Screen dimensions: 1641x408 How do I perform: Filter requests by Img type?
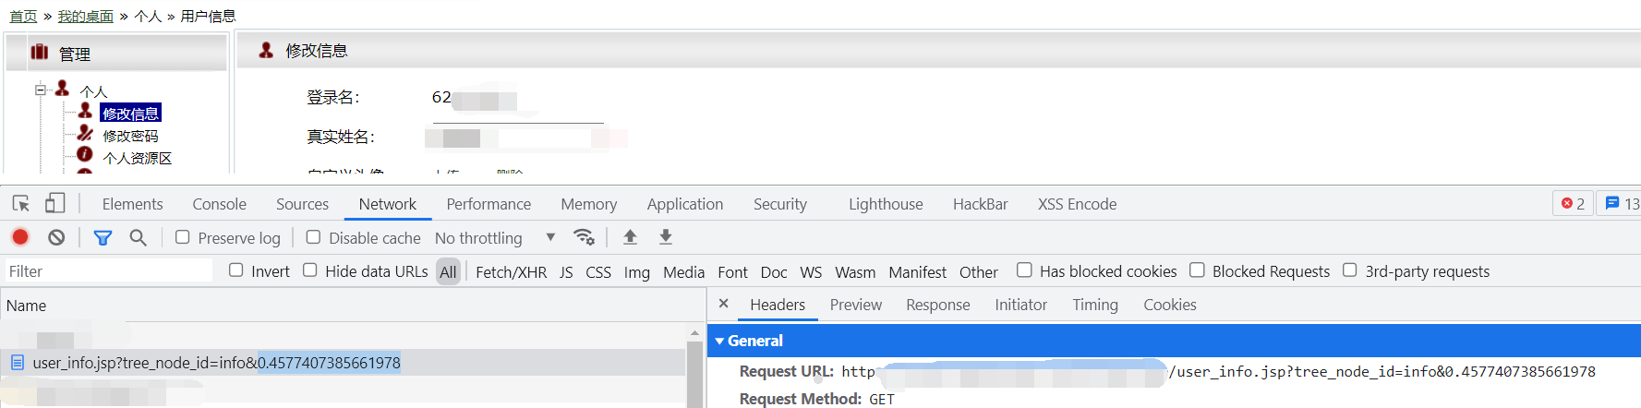636,271
